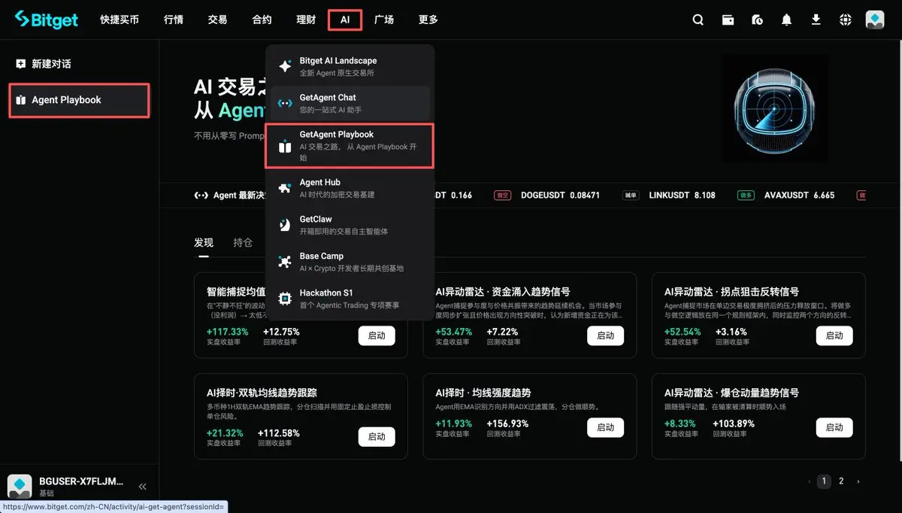Launch 爆仓动量趋势信号 strategy
Viewport: 902px width, 513px height.
[834, 427]
